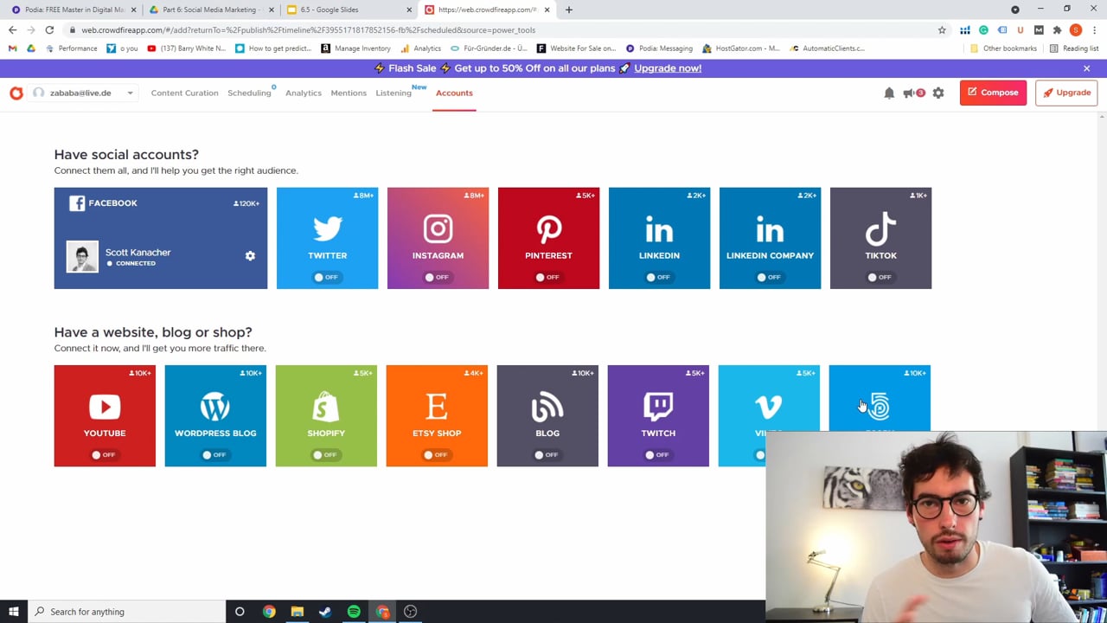Open Crowdfire settings gear

[938, 93]
